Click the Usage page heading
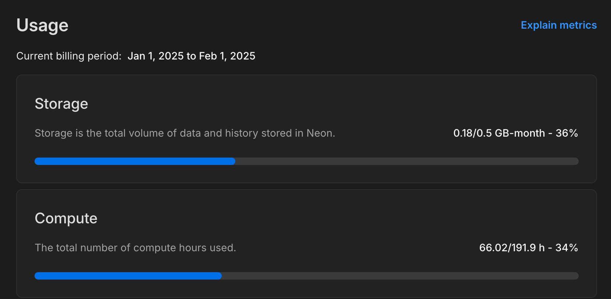The image size is (611, 299). pos(42,25)
